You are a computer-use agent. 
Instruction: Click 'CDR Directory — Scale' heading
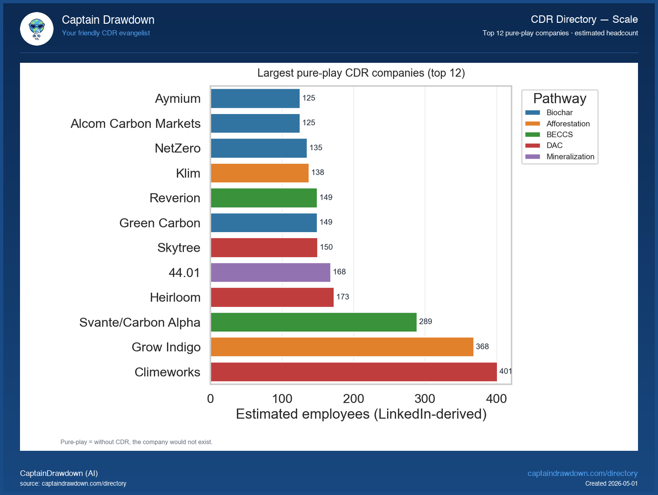[x=584, y=19]
